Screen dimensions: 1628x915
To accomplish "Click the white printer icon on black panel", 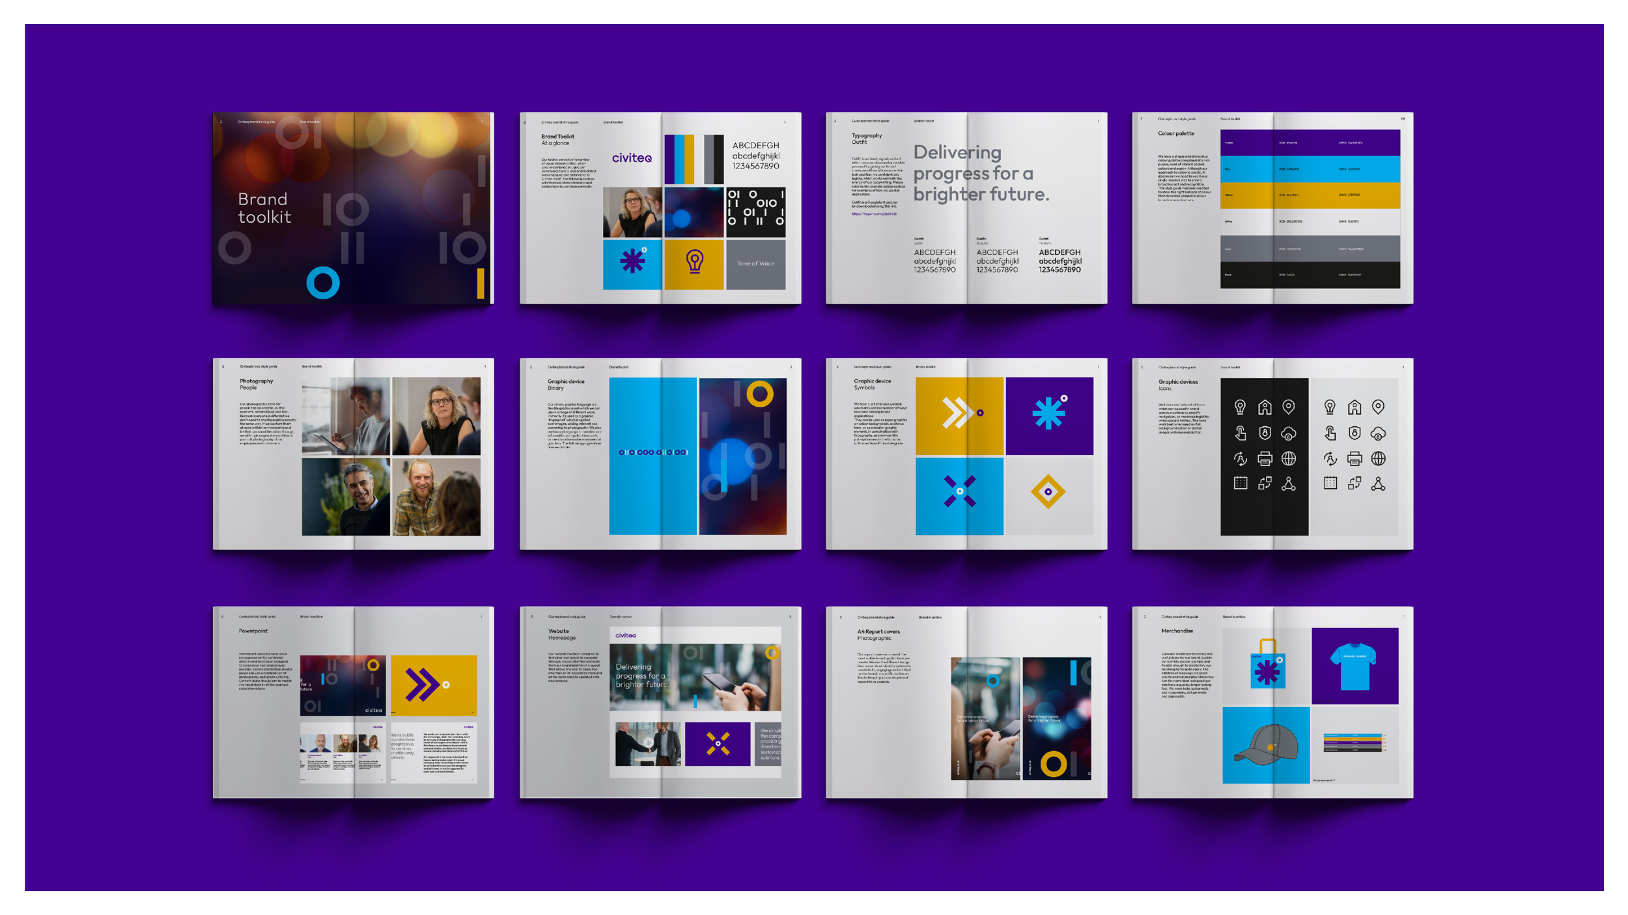I will [x=1265, y=459].
